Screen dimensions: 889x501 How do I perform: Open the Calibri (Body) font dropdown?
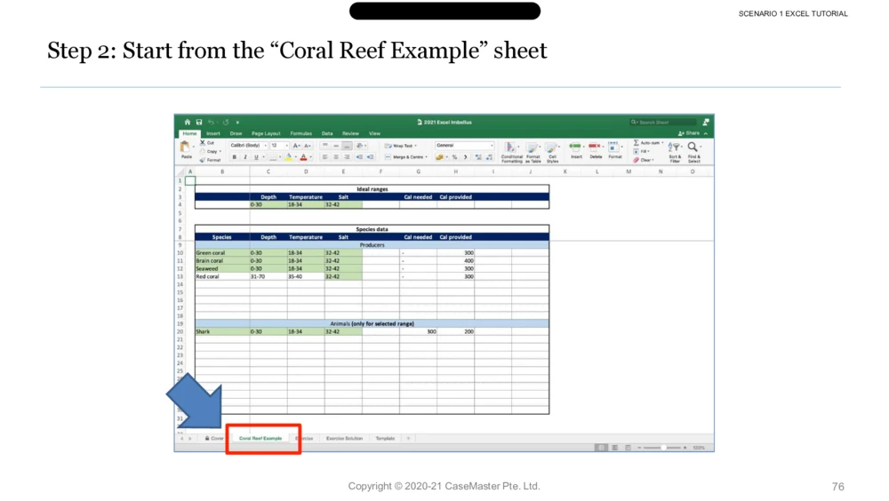pos(248,146)
